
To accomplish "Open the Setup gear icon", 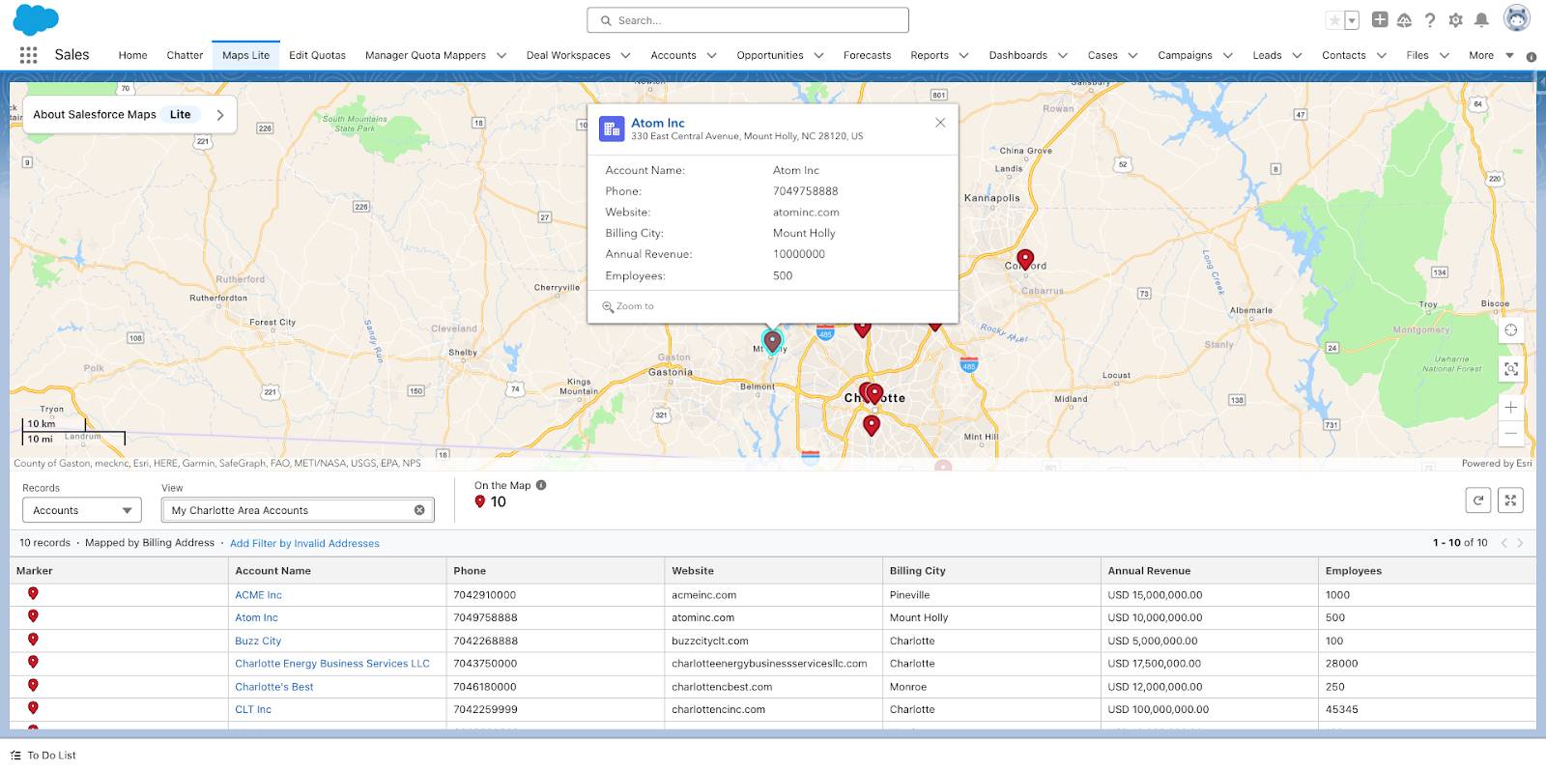I will click(1456, 20).
